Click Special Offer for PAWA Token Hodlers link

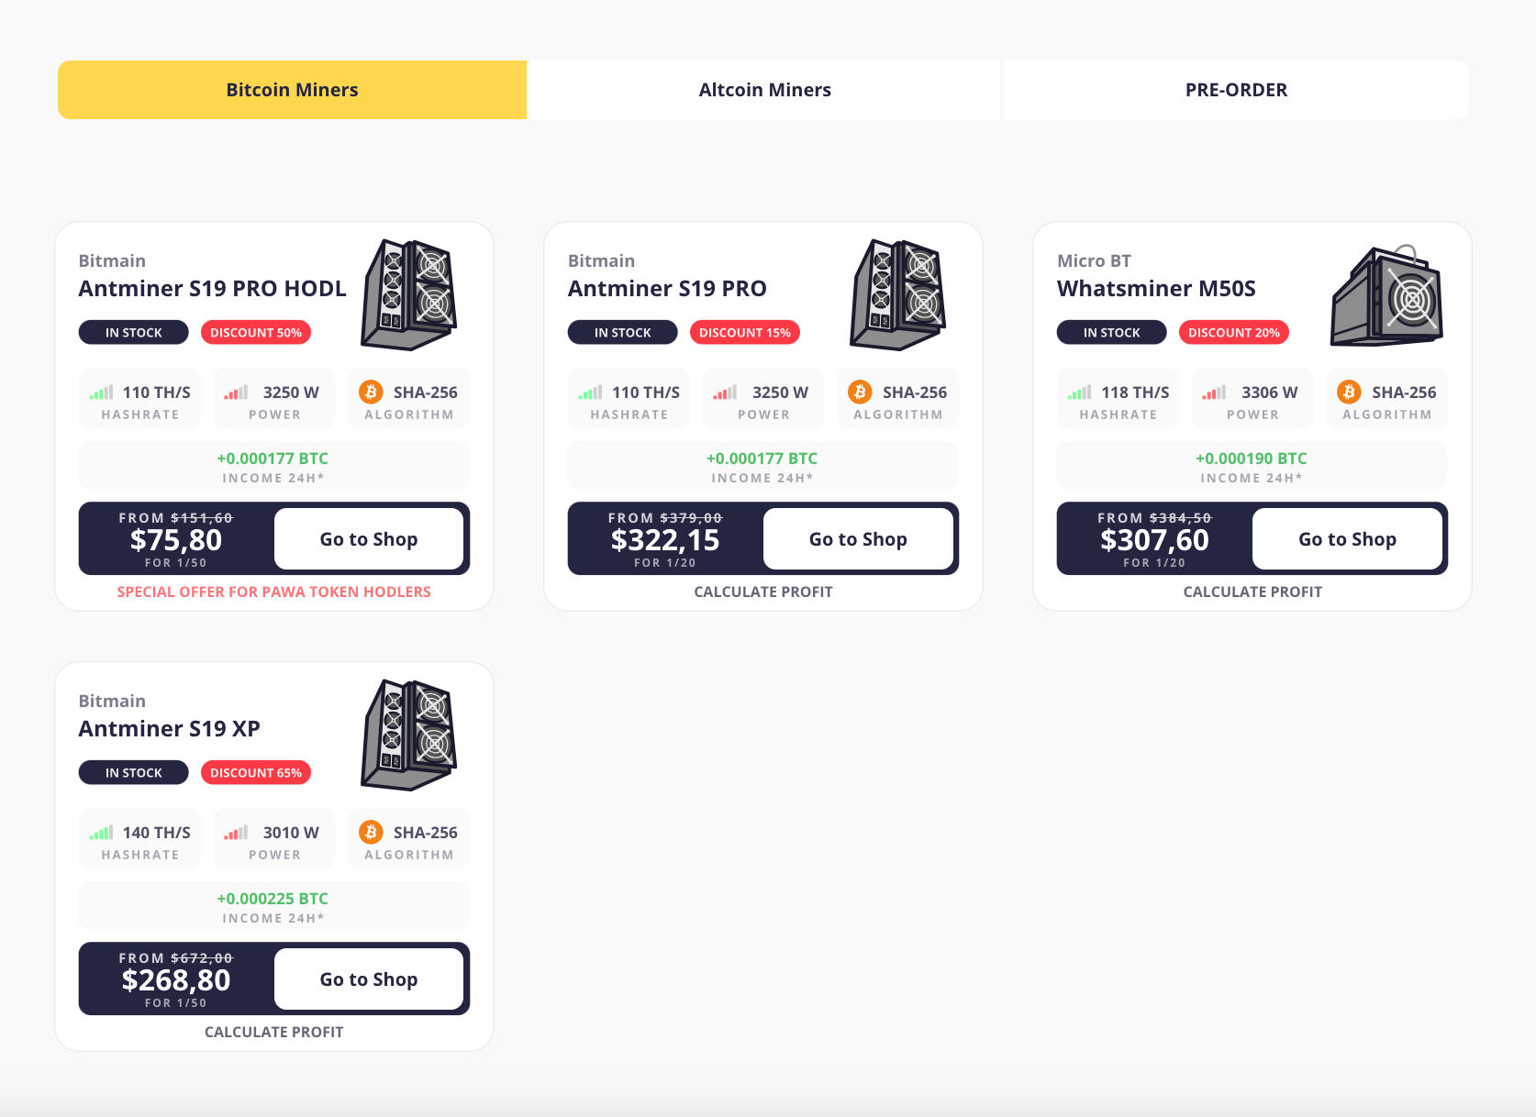(274, 592)
